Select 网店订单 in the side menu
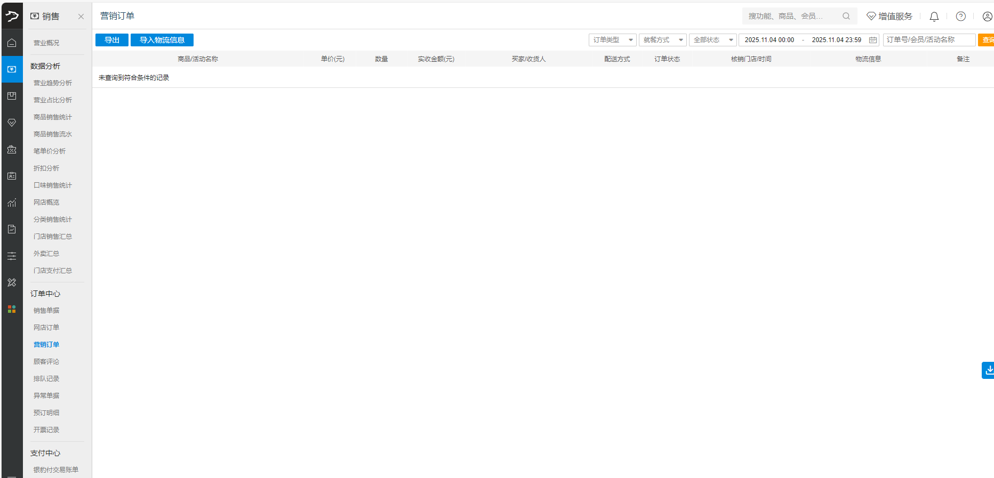This screenshot has width=994, height=478. [x=46, y=328]
